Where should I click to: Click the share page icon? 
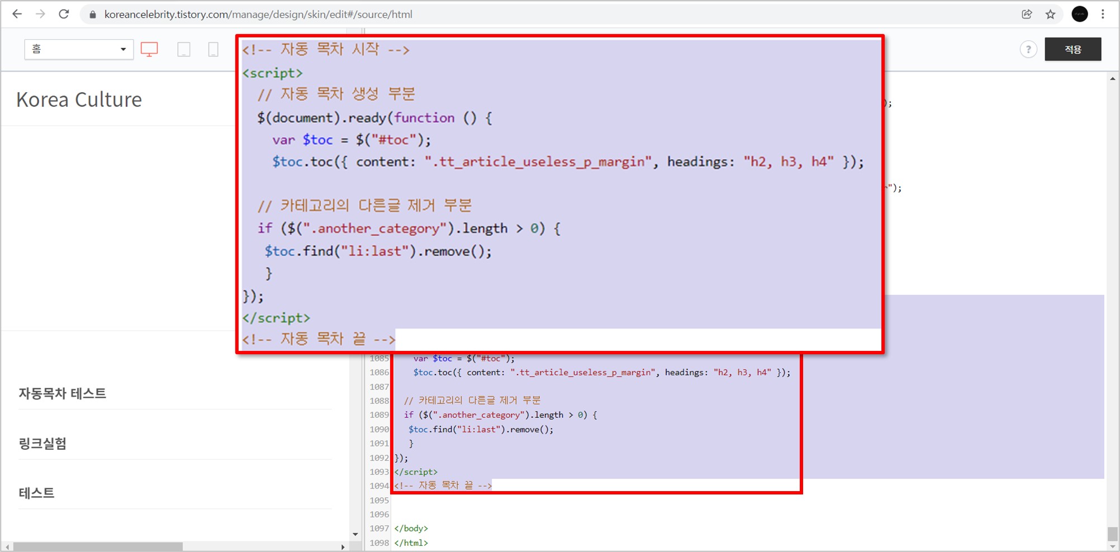[x=1027, y=15]
